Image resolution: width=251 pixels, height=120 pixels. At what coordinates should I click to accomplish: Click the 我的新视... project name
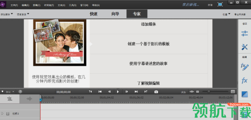tap(191, 5)
